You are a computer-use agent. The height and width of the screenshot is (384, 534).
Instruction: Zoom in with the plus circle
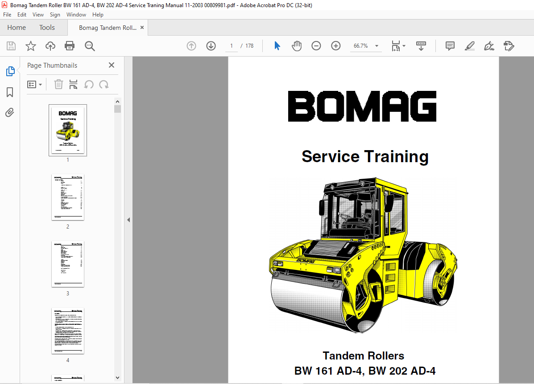pyautogui.click(x=336, y=46)
